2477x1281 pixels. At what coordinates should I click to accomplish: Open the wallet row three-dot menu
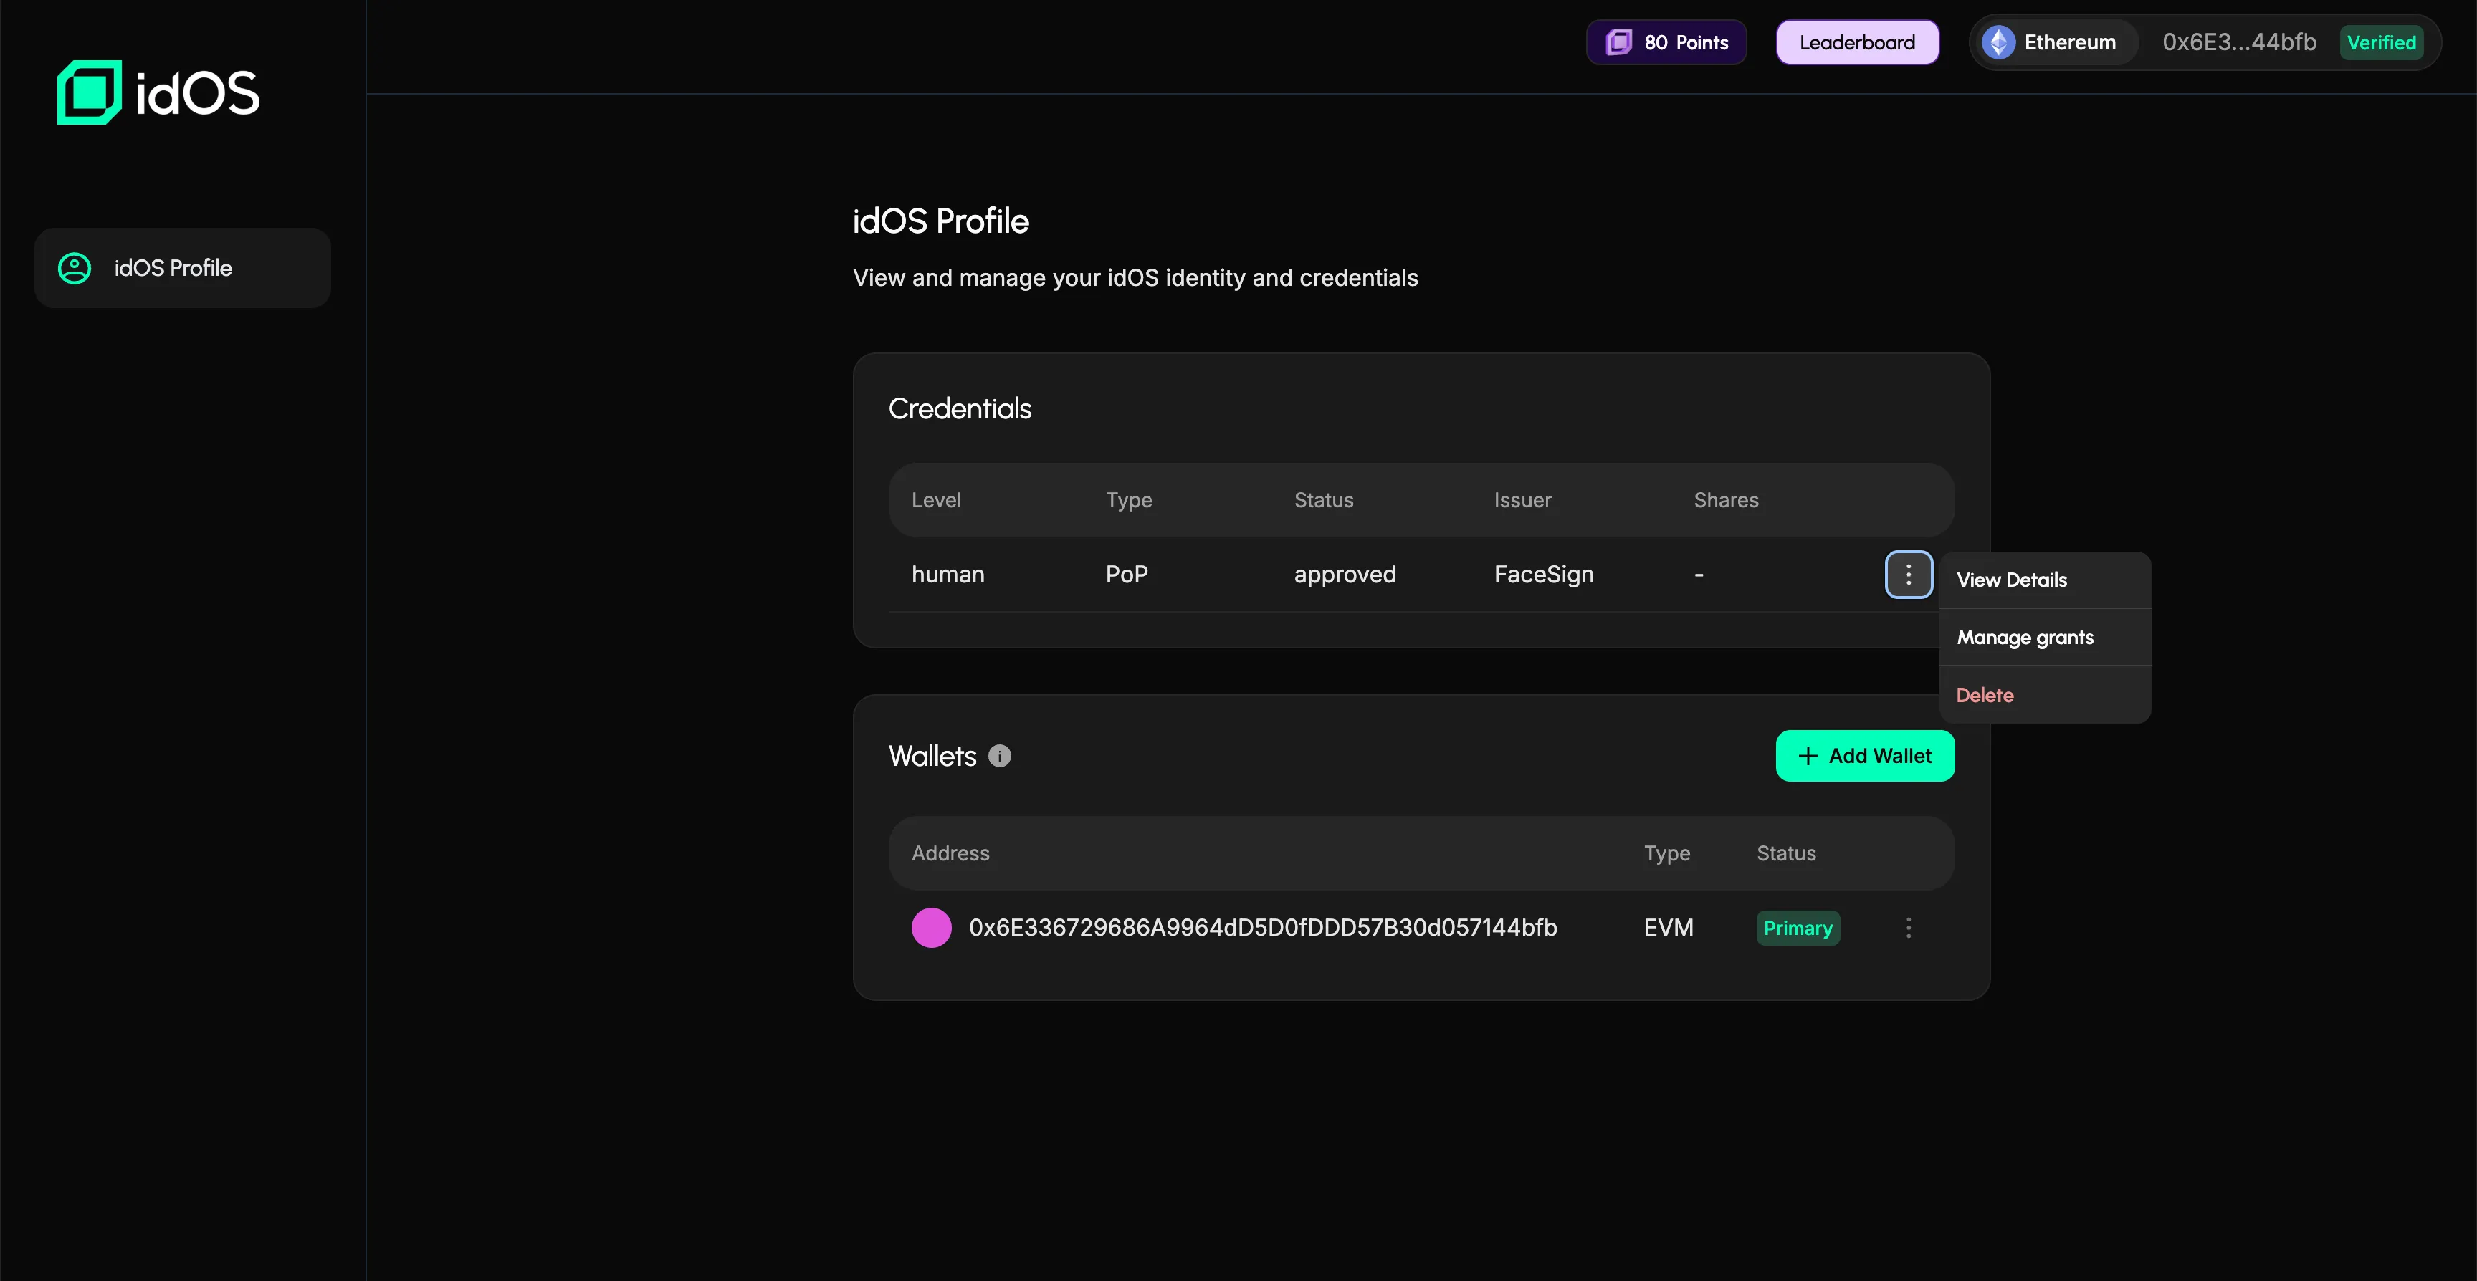[x=1909, y=927]
